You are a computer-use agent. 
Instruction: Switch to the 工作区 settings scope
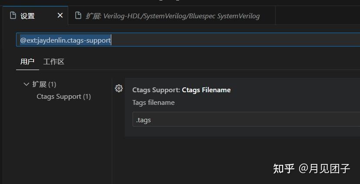[x=54, y=62]
